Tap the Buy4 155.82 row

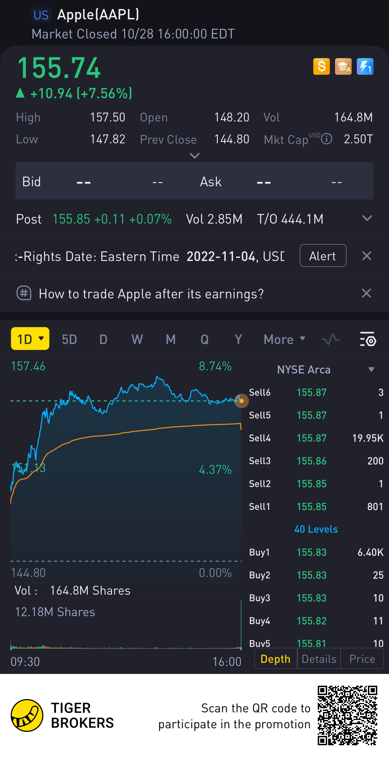pos(316,621)
